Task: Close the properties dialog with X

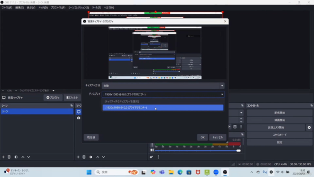Action: click(225, 21)
